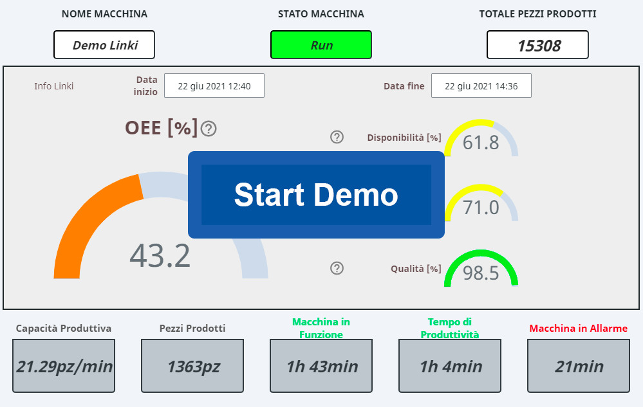The height and width of the screenshot is (407, 643).
Task: Click the Qualità [%] label
Action: [416, 269]
